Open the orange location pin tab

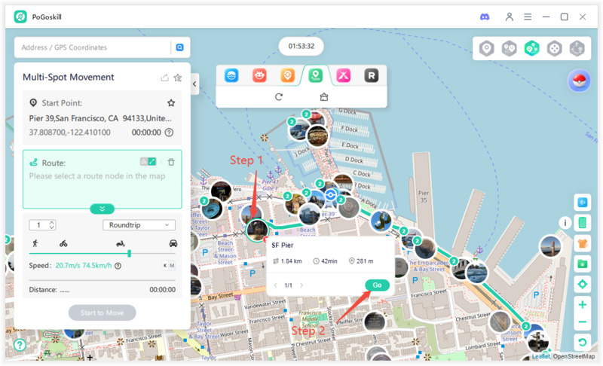[288, 75]
